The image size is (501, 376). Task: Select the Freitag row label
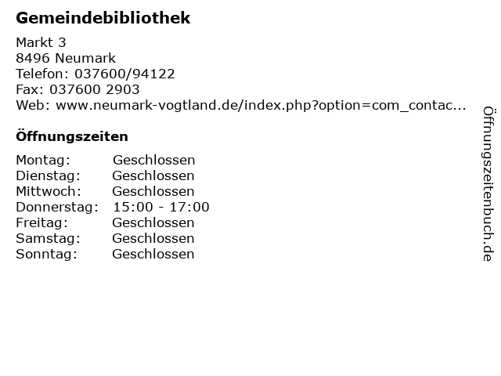[41, 223]
